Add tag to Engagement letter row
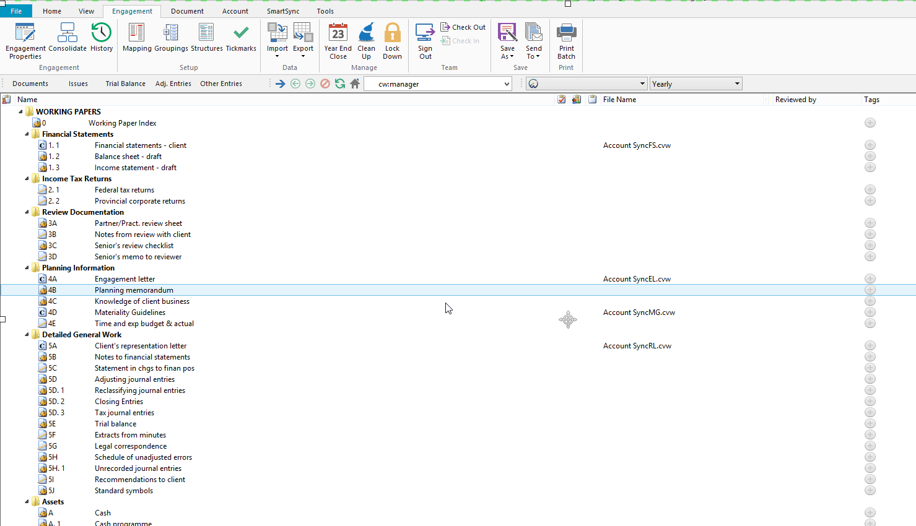The width and height of the screenshot is (916, 526). [870, 278]
